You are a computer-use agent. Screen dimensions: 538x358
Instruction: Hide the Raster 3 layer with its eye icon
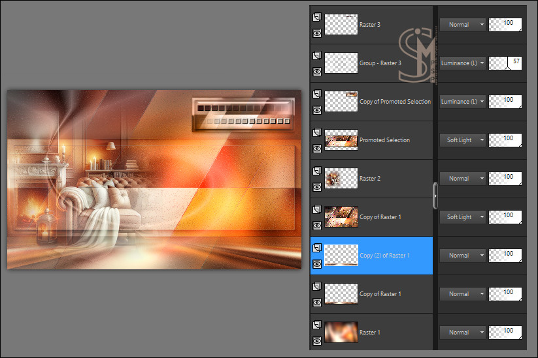[316, 32]
